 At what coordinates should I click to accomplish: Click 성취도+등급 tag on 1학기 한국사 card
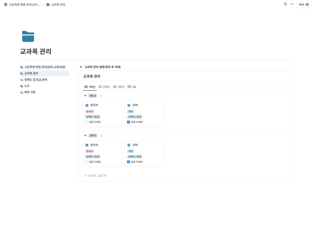[x=93, y=116]
